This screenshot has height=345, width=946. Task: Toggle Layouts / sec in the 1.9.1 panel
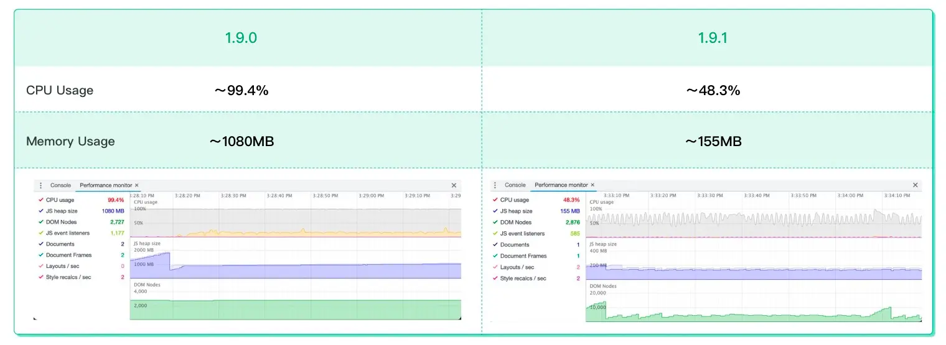[x=495, y=267]
